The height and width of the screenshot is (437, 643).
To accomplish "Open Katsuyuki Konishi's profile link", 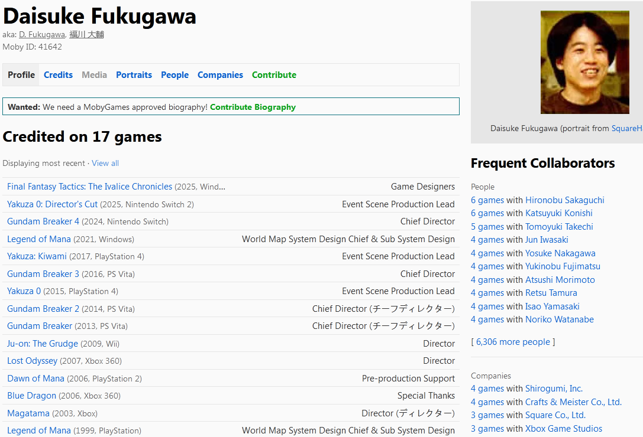I will click(x=559, y=213).
